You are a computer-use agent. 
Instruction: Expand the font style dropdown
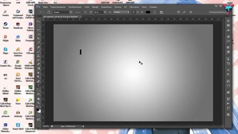pyautogui.click(x=85, y=12)
